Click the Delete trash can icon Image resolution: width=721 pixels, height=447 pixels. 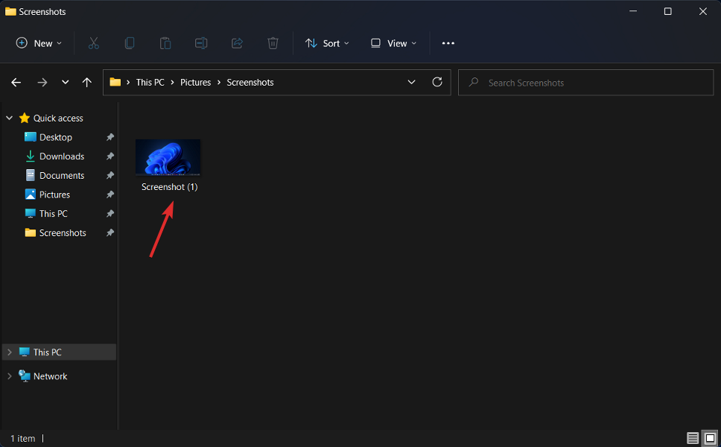pos(273,43)
